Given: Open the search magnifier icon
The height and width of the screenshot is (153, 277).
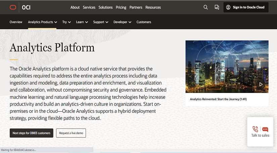Looking at the screenshot, I should pos(205,7).
